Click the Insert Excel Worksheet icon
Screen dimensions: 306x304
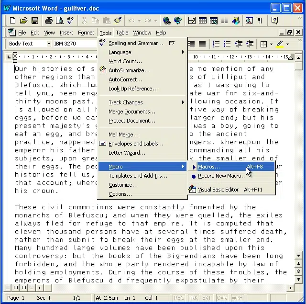[x=214, y=20]
